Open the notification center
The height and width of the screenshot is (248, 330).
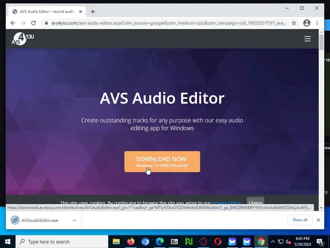[320, 242]
